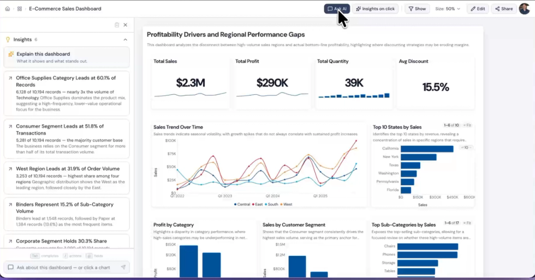The image size is (535, 280).
Task: Click the Total Sales KPI card
Action: pyautogui.click(x=190, y=83)
